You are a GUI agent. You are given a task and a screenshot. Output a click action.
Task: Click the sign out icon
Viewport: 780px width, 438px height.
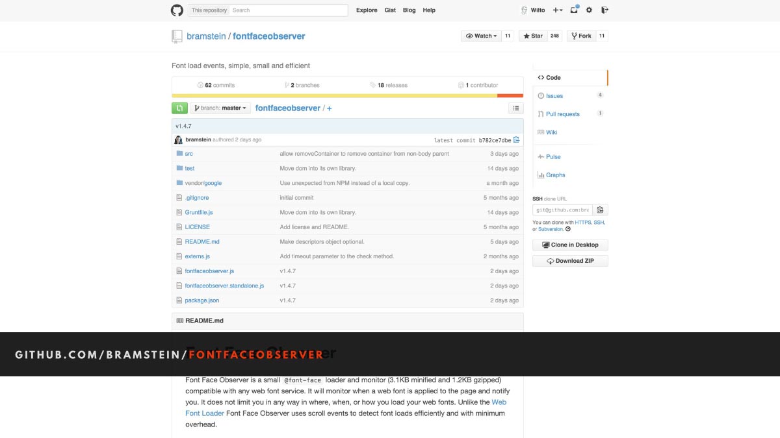pyautogui.click(x=604, y=10)
